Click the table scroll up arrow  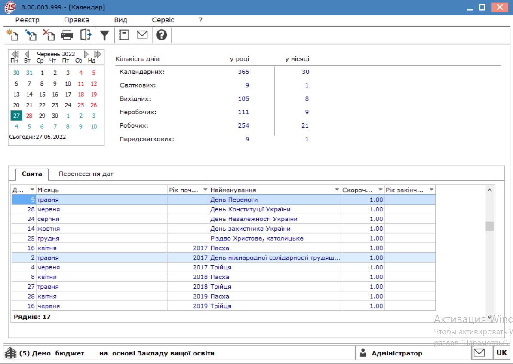pyautogui.click(x=489, y=190)
